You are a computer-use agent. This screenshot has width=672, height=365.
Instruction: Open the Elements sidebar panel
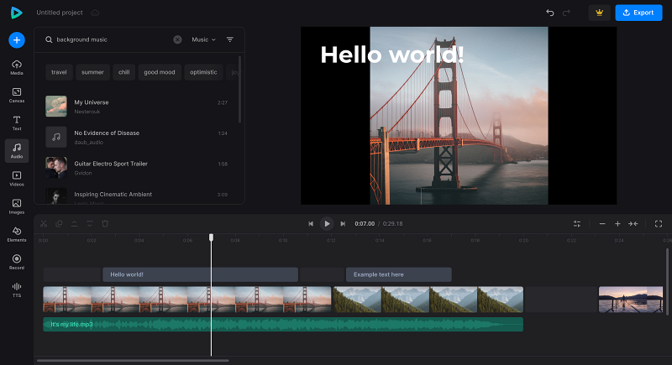tap(17, 234)
